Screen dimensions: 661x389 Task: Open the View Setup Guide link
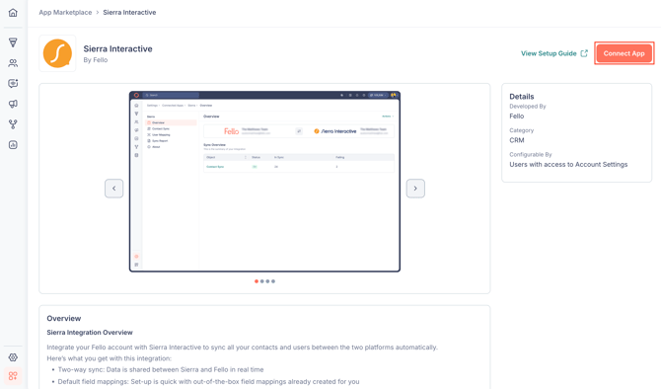pos(553,53)
